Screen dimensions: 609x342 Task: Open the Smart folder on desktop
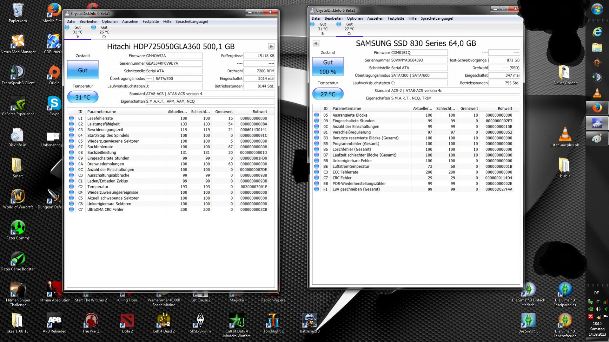pyautogui.click(x=18, y=168)
